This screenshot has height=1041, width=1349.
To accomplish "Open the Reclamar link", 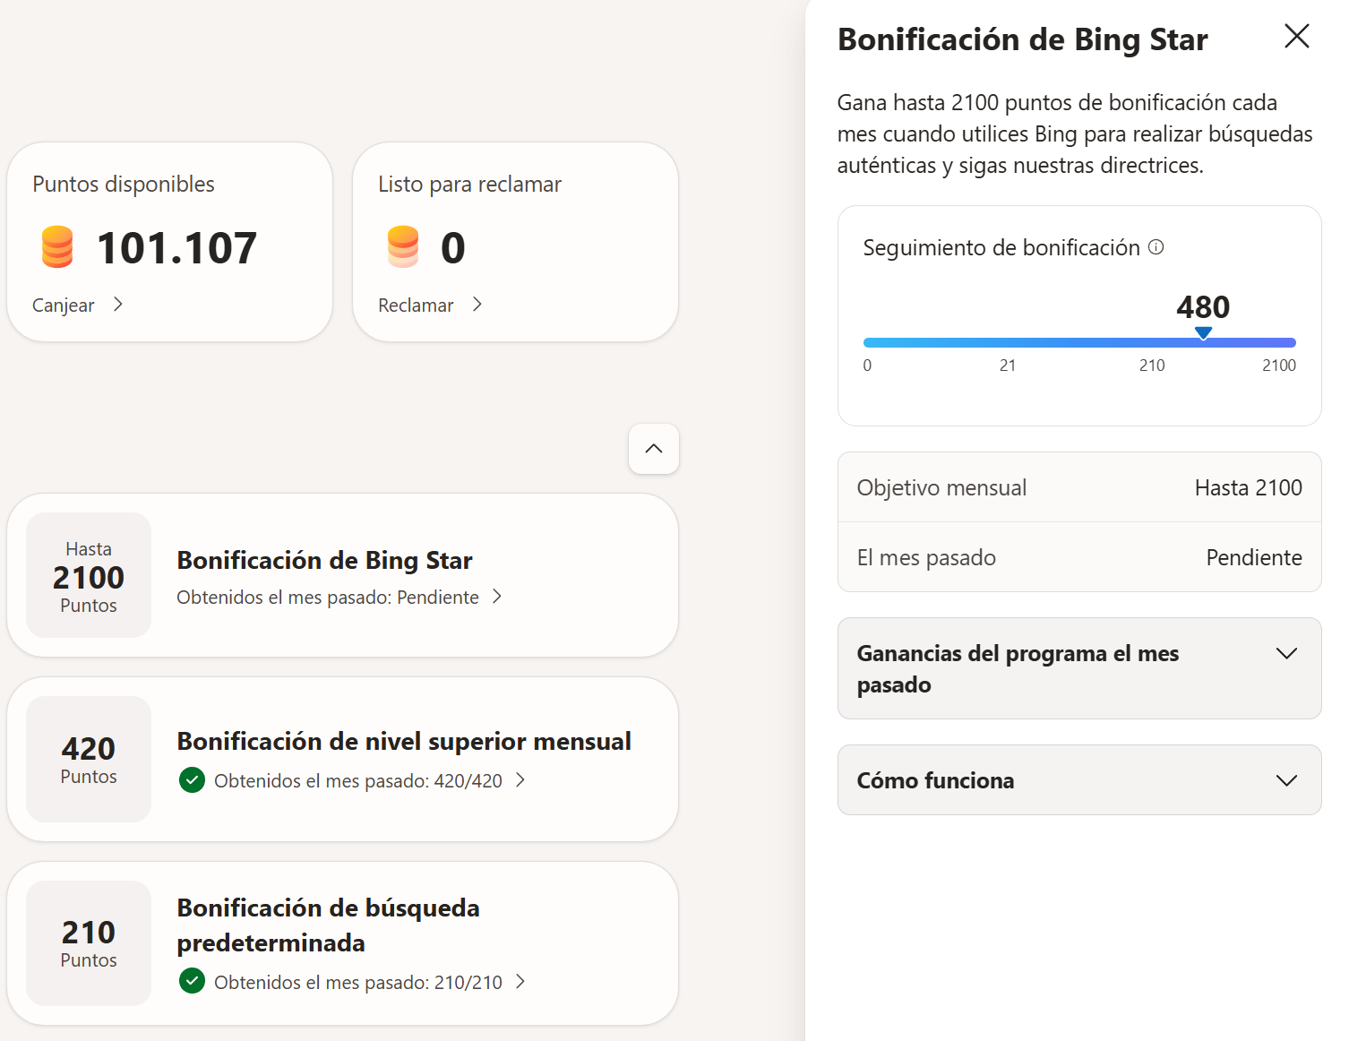I will pyautogui.click(x=430, y=305).
